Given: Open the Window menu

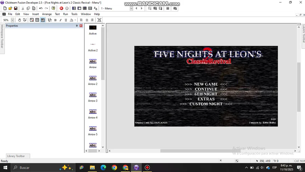Looking at the screenshot, I should tap(86, 14).
